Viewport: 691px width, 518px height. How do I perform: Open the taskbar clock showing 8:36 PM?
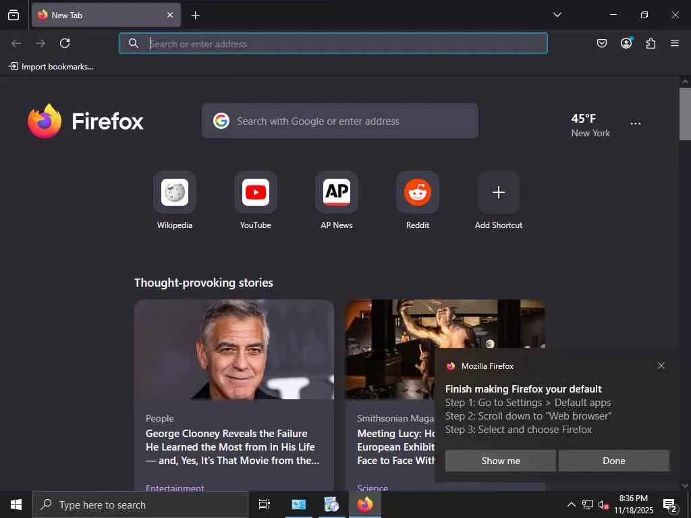coord(634,505)
